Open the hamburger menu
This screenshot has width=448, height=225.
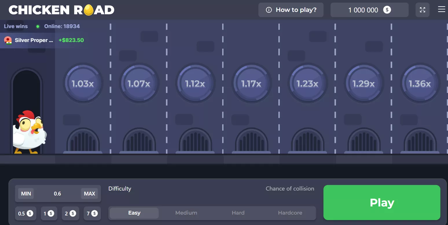(x=441, y=10)
